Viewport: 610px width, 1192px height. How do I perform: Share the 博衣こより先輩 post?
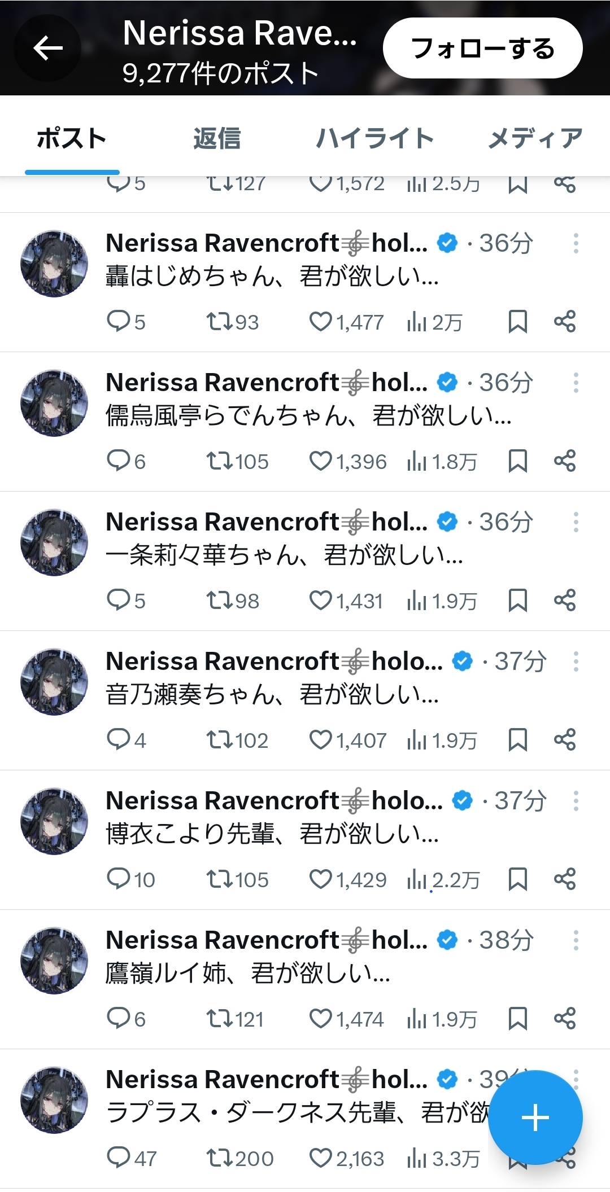coord(564,879)
